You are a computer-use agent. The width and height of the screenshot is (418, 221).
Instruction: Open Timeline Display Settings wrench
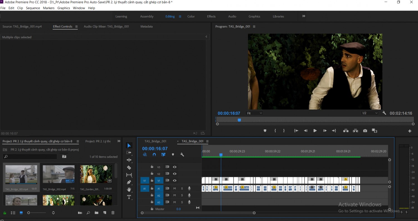[x=182, y=155]
